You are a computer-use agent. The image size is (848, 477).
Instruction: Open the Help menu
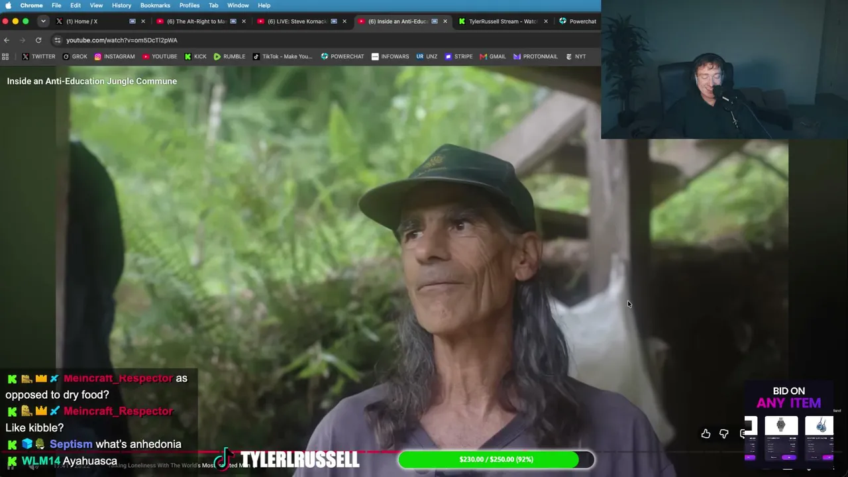[264, 5]
